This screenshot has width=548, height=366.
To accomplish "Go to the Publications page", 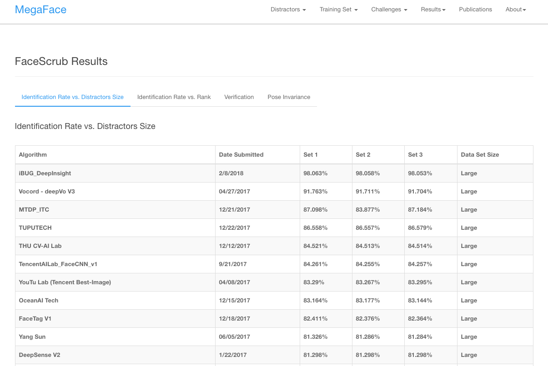I will pyautogui.click(x=475, y=10).
